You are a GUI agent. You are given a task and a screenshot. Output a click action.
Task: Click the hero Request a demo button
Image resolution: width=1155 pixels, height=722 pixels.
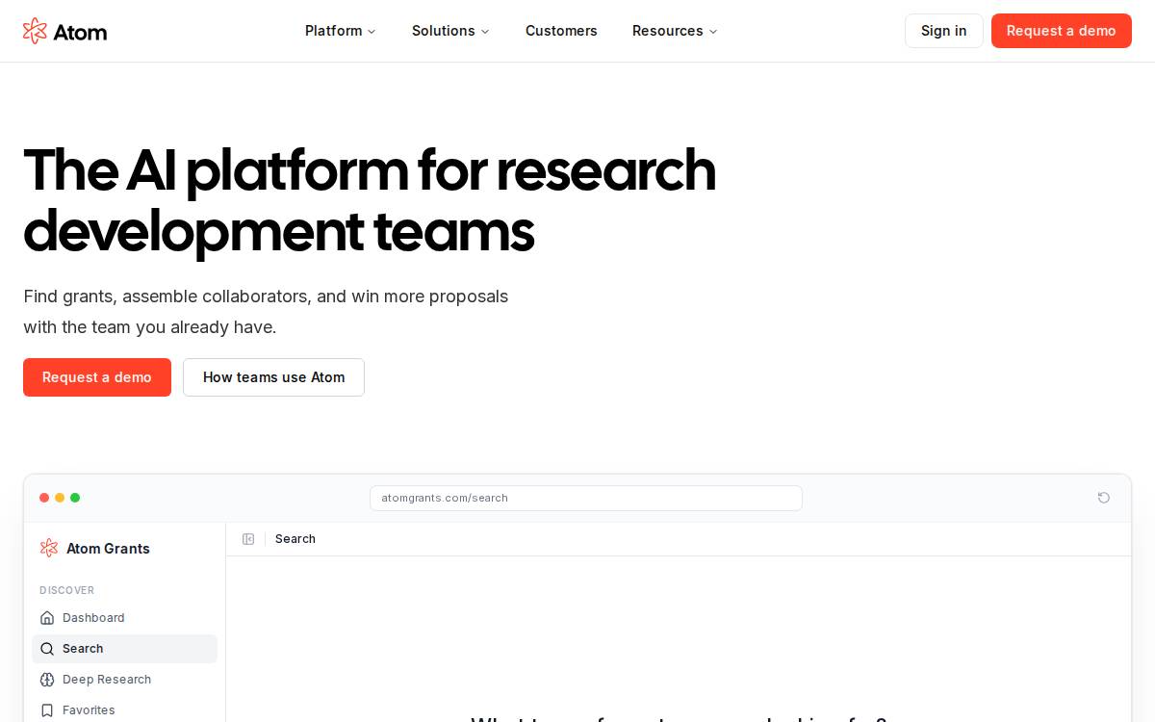click(x=97, y=377)
